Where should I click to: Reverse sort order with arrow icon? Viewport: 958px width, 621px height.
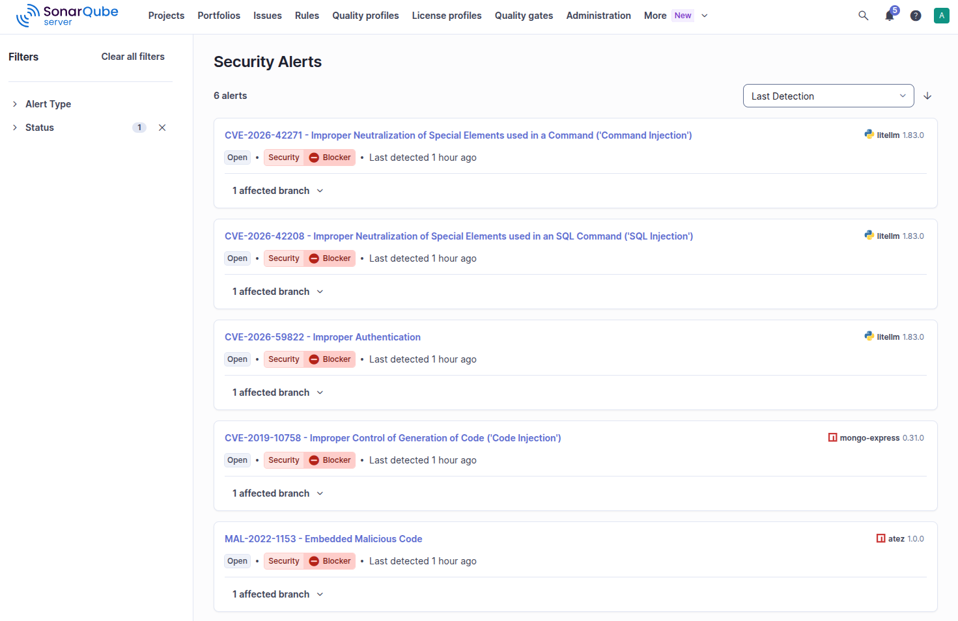927,96
